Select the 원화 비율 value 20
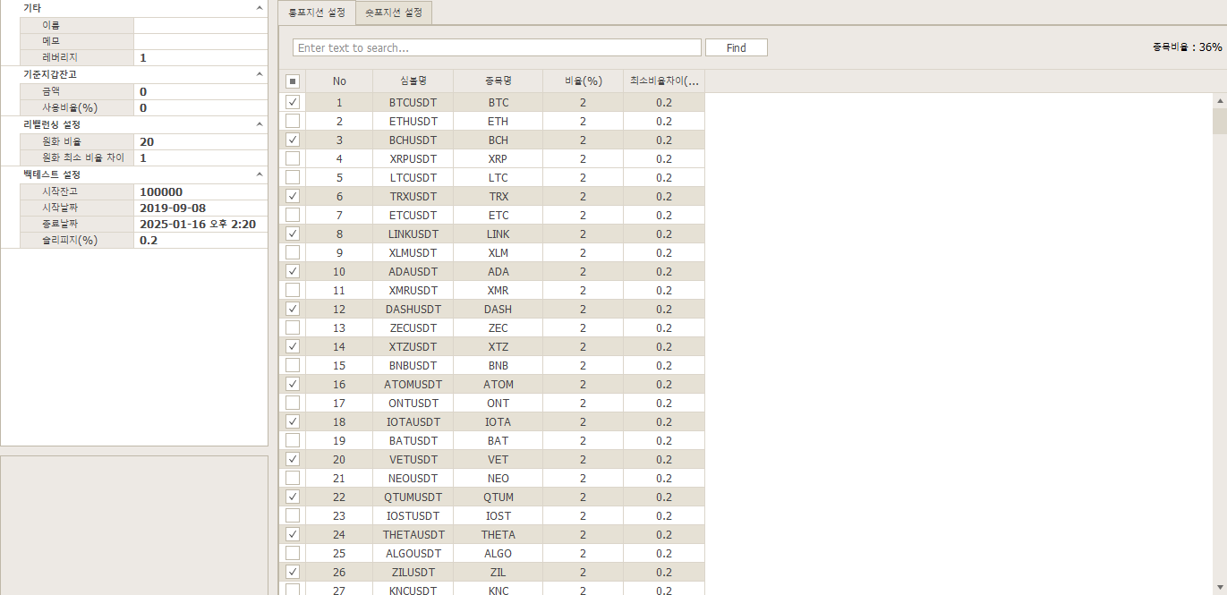Image resolution: width=1227 pixels, height=595 pixels. 200,141
